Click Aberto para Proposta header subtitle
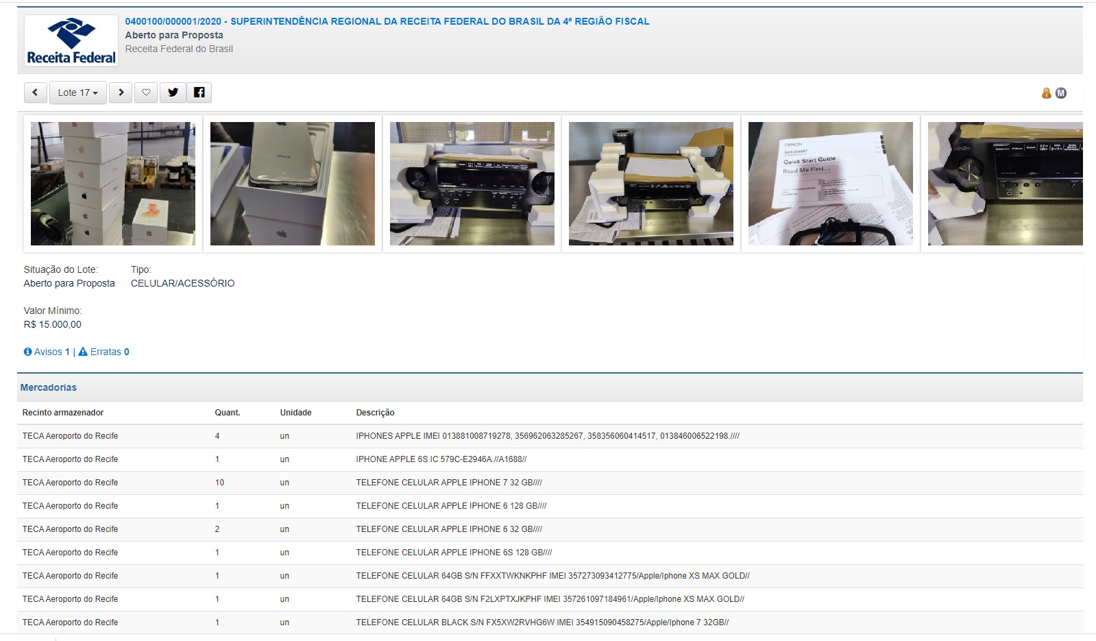This screenshot has width=1096, height=641. (174, 35)
